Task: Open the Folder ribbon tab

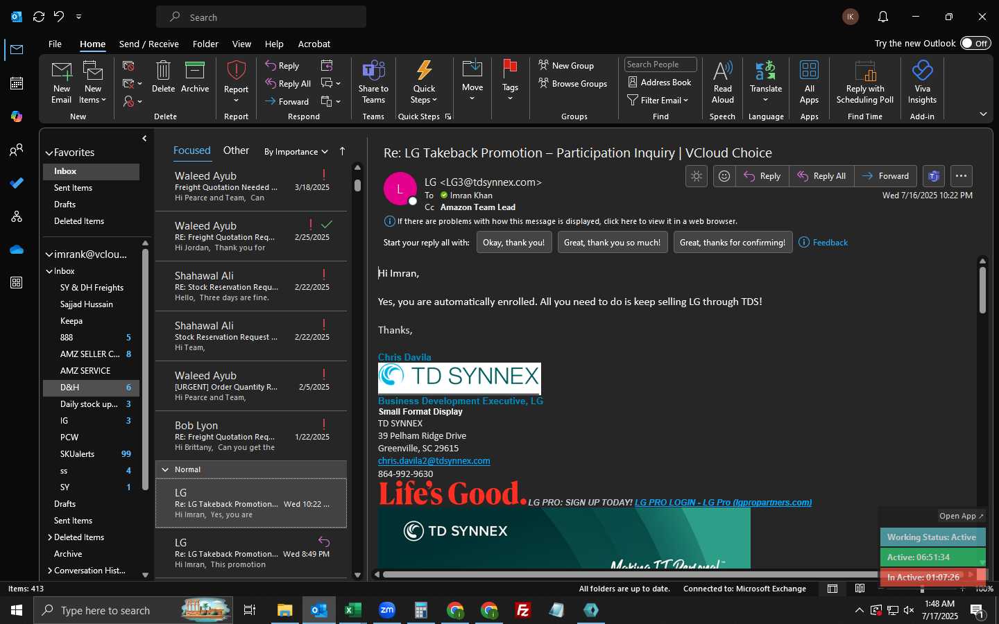Action: [205, 44]
